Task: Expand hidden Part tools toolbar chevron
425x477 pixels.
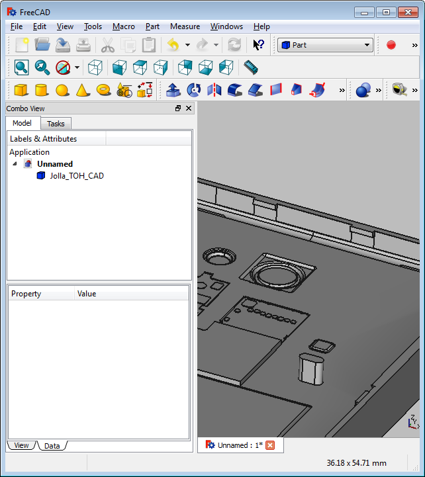Action: [x=342, y=90]
